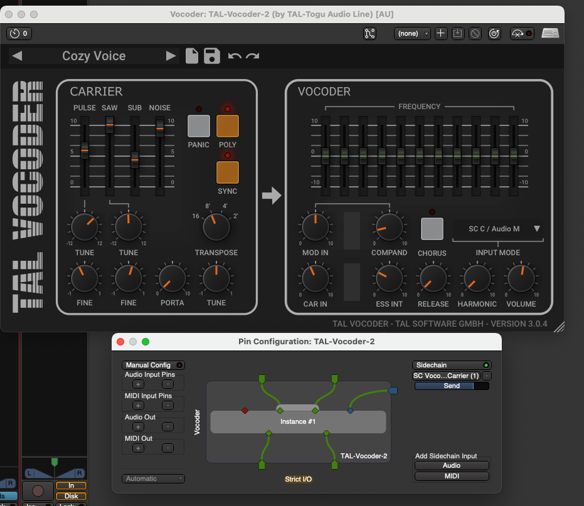Adjust the PULSE level slider
The height and width of the screenshot is (506, 584).
[x=85, y=150]
